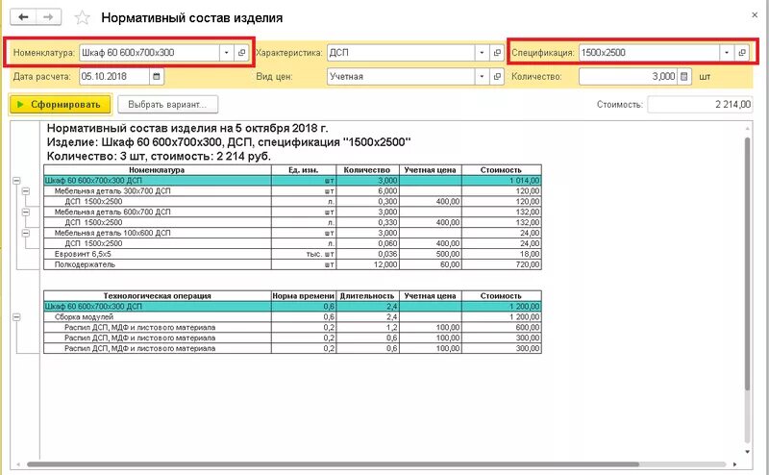
Task: Click the Количество field showing 3,000
Action: click(629, 77)
